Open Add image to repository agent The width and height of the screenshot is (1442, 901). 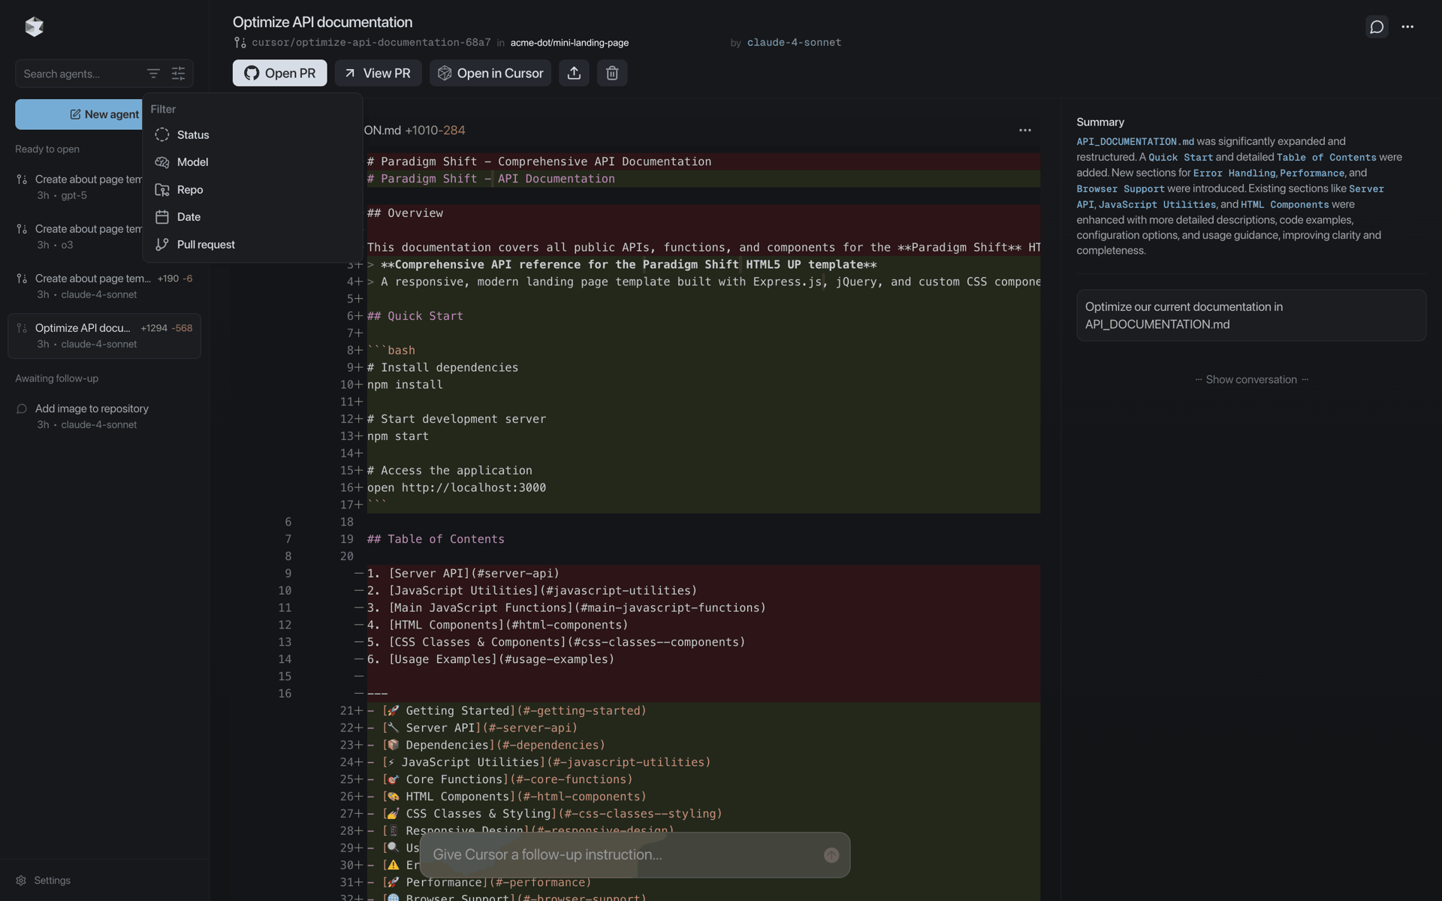[104, 417]
